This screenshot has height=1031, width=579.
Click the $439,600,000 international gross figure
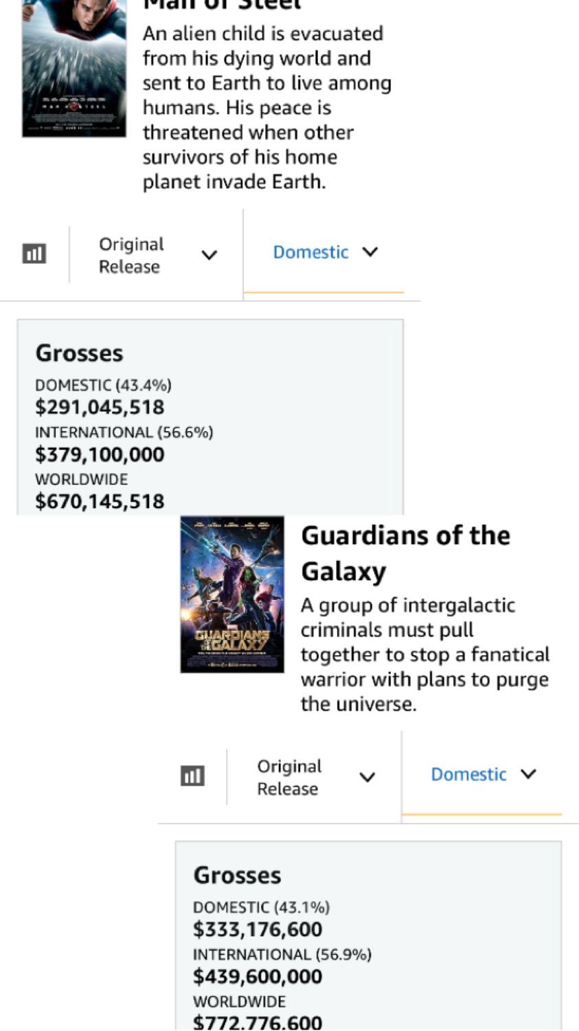(x=258, y=977)
